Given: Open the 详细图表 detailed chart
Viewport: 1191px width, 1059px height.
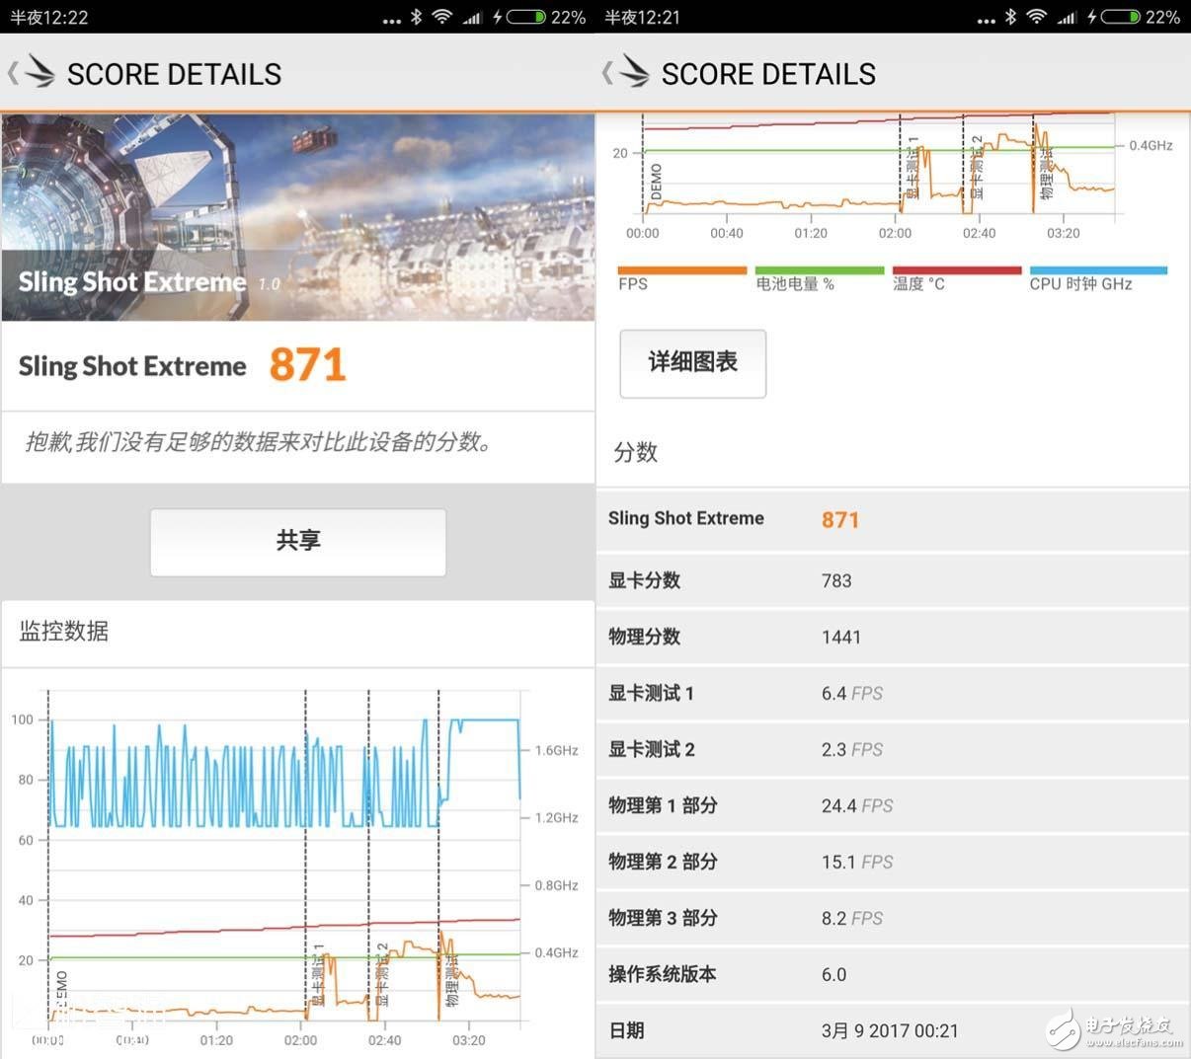Looking at the screenshot, I should 692,363.
